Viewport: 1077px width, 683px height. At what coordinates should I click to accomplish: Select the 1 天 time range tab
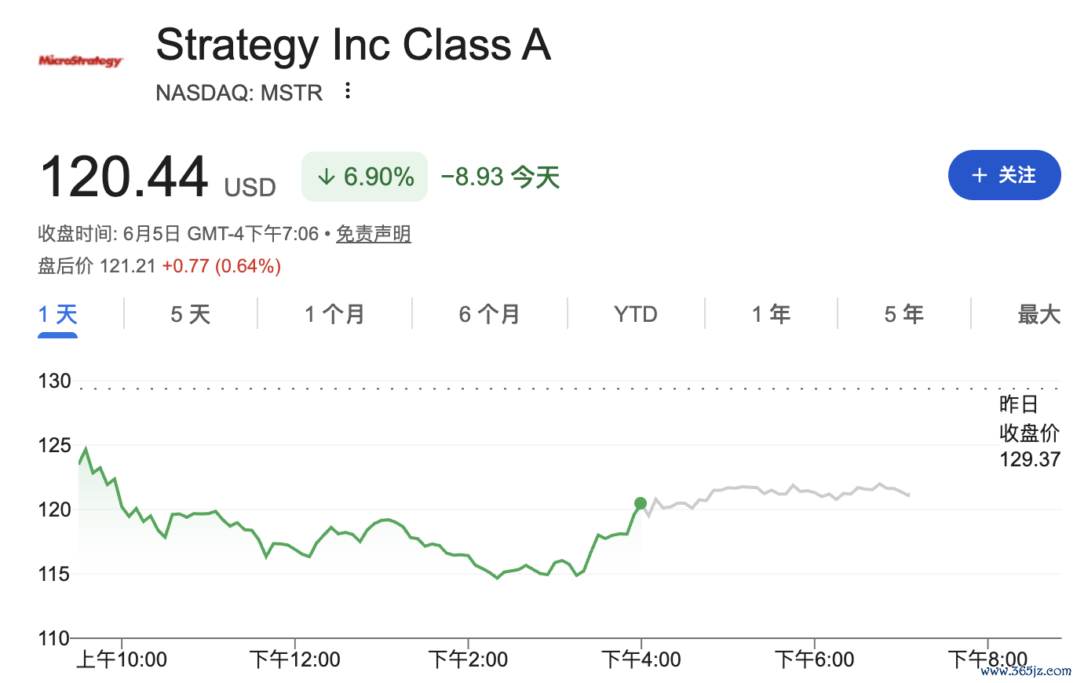point(58,315)
